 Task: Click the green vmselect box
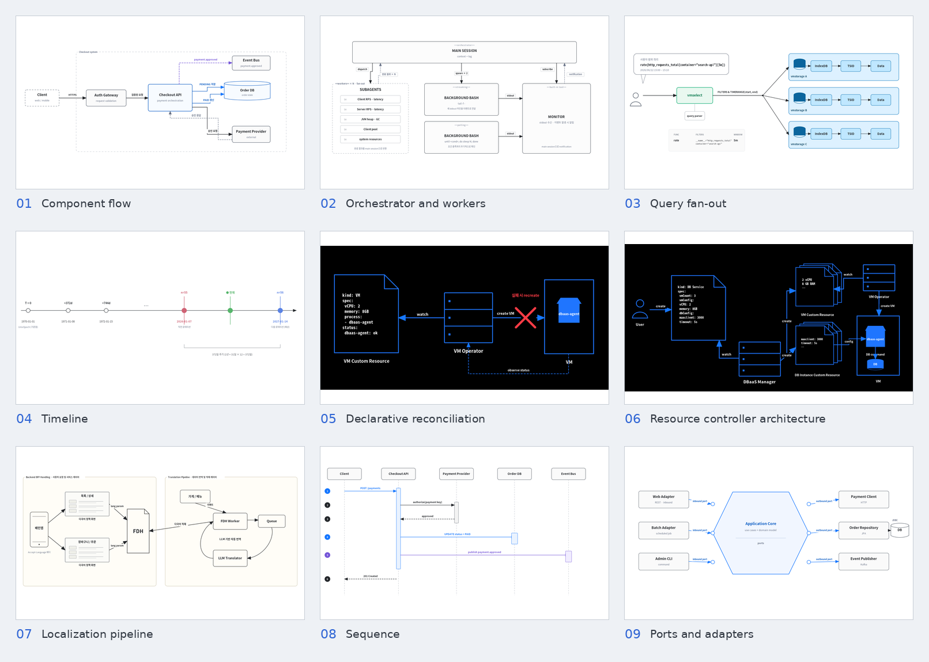click(x=694, y=96)
